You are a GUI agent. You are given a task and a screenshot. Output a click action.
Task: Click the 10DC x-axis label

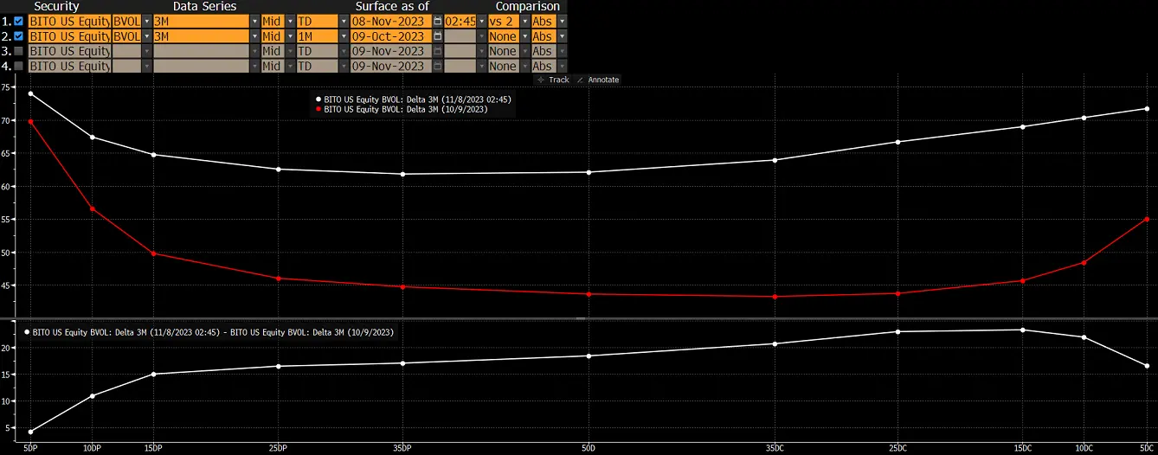(x=1084, y=448)
